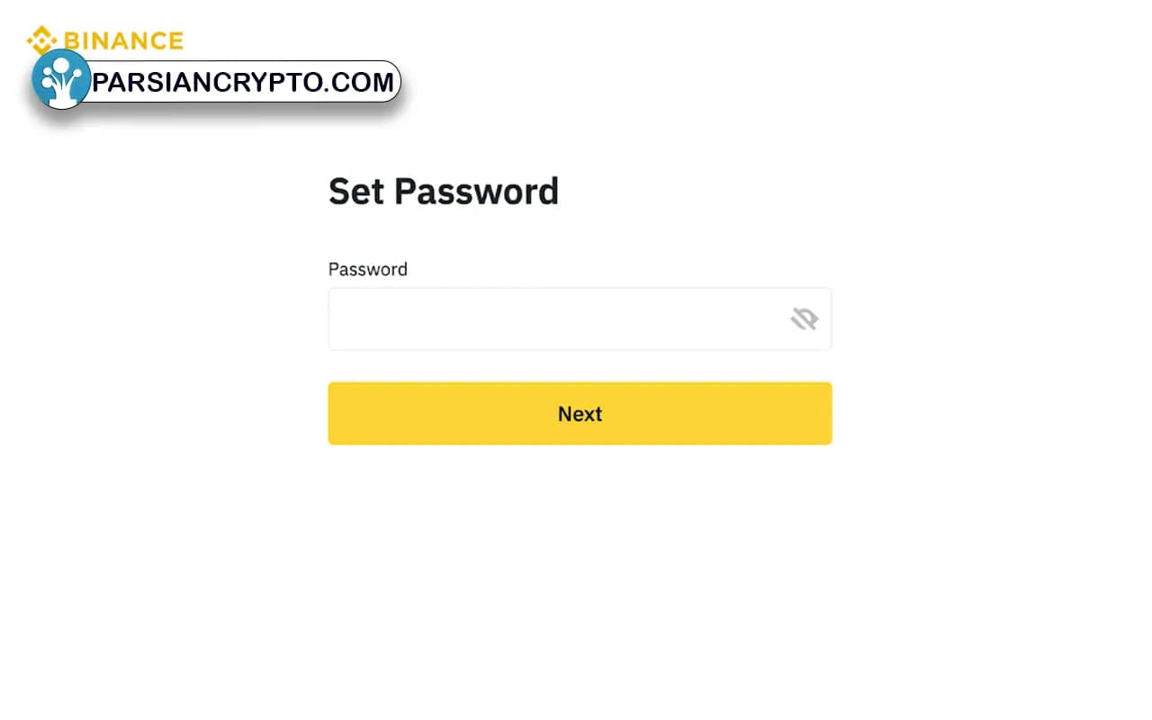Place cursor in the empty password box
The width and height of the screenshot is (1152, 720).
(580, 319)
